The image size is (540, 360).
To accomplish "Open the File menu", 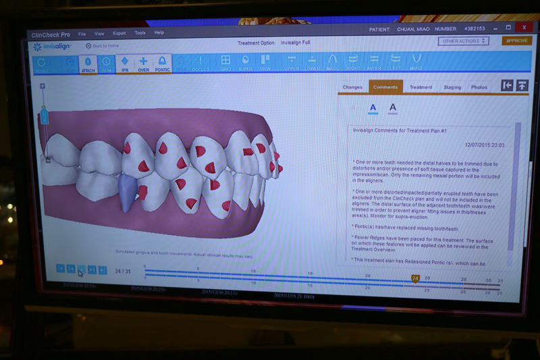I will 82,34.
